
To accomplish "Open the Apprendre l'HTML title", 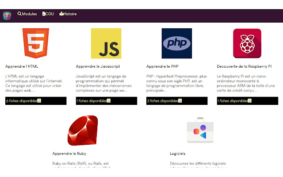I will pyautogui.click(x=22, y=66).
